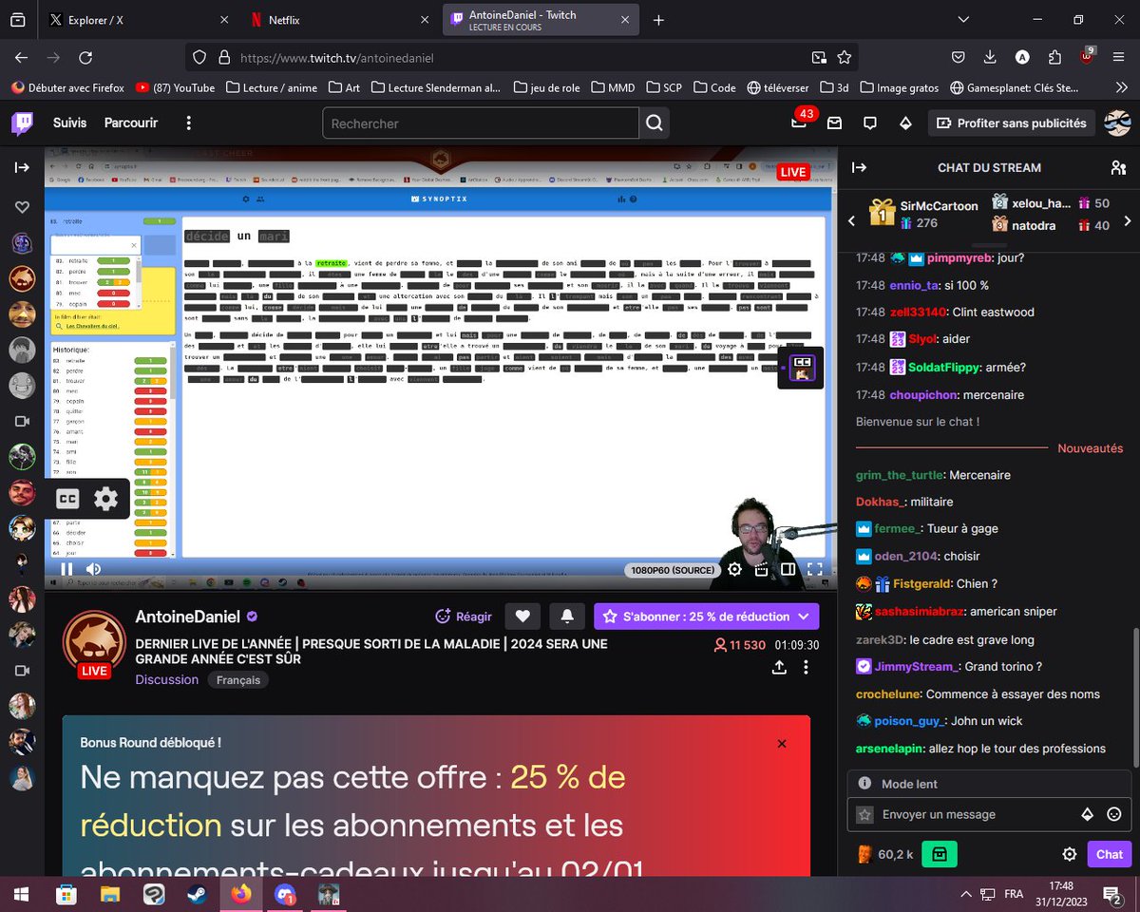Viewport: 1140px width, 912px height.
Task: Open the Discussion category link
Action: click(167, 679)
